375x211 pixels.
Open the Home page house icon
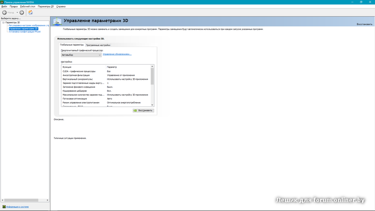30,13
